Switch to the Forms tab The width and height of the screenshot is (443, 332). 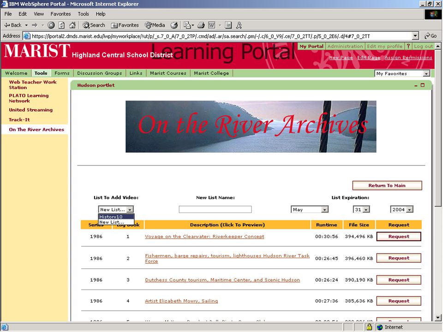(x=62, y=73)
